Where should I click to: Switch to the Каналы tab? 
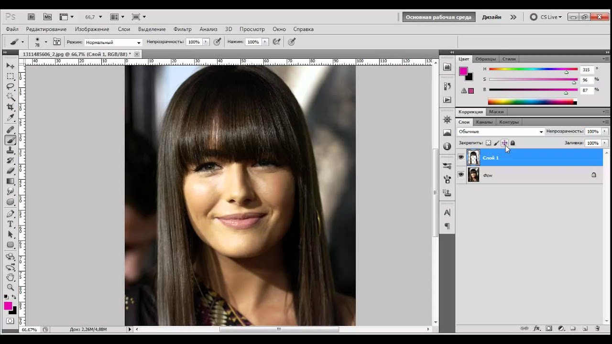click(484, 122)
